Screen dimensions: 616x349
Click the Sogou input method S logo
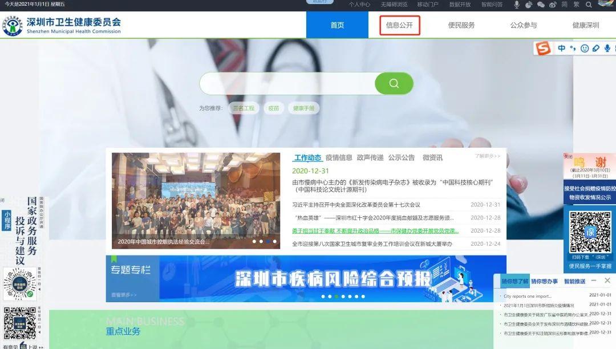(544, 49)
